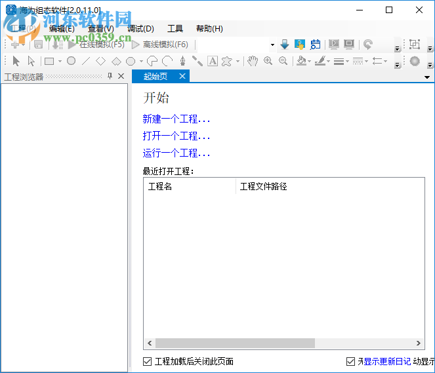Open the 查看(V) menu

click(x=100, y=29)
